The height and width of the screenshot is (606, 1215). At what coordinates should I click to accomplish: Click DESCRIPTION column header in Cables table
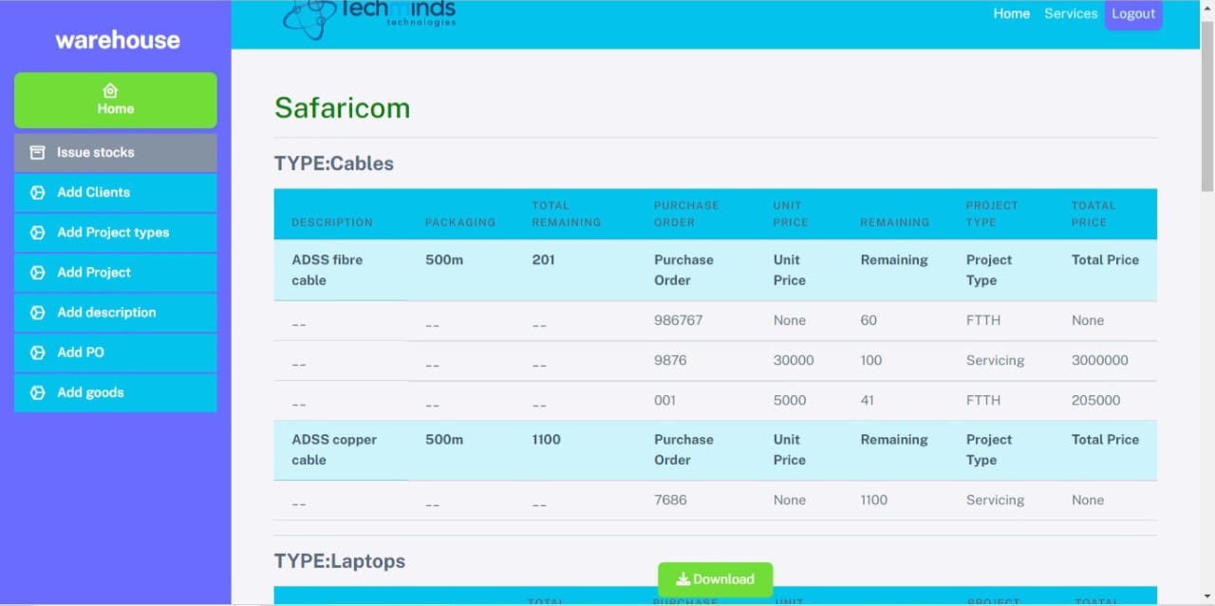click(332, 222)
